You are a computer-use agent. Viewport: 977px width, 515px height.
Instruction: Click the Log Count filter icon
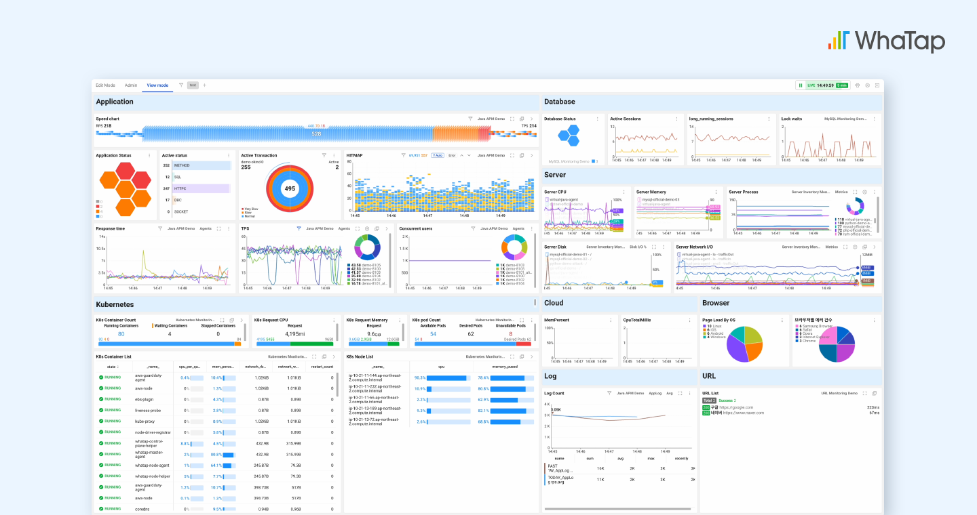tap(609, 393)
